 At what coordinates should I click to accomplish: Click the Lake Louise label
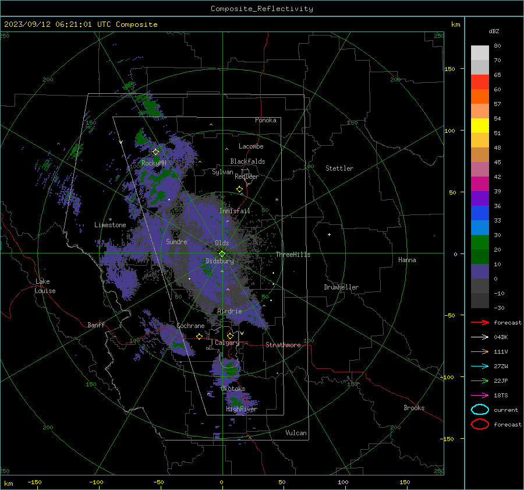45,286
